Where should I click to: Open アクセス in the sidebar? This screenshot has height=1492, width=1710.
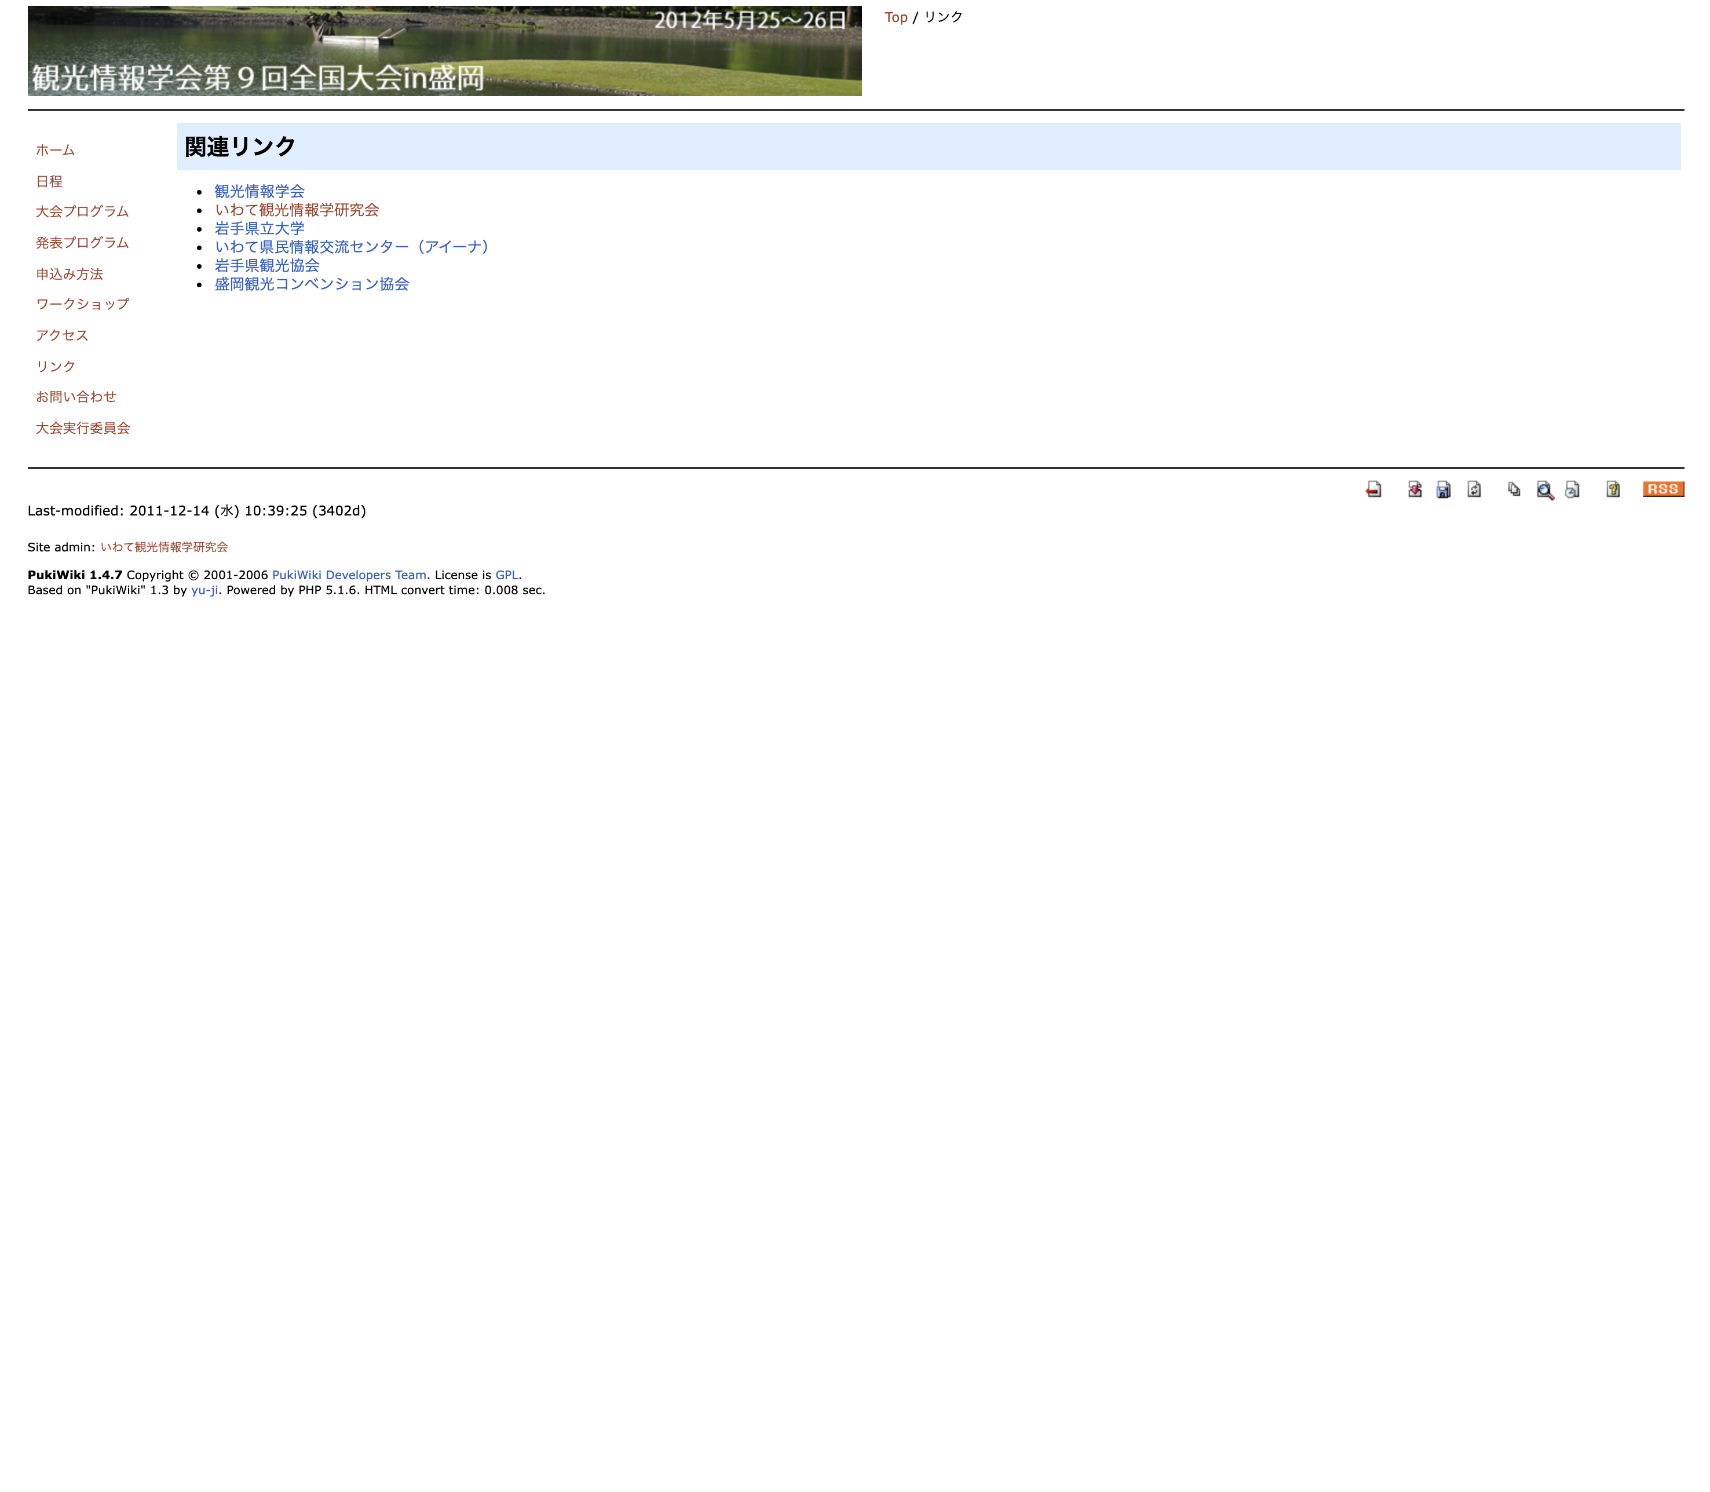(61, 335)
